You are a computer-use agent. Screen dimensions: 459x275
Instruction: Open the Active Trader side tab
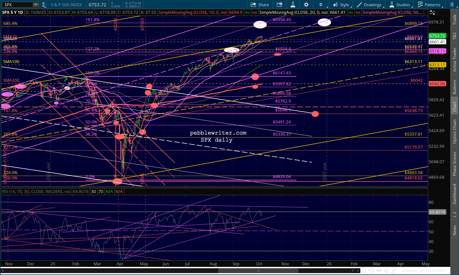pos(455,60)
